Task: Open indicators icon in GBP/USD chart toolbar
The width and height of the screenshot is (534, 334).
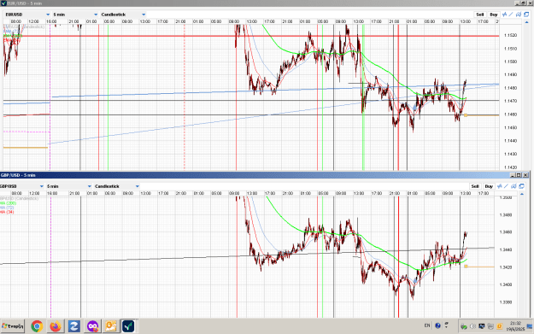Action: pyautogui.click(x=500, y=186)
